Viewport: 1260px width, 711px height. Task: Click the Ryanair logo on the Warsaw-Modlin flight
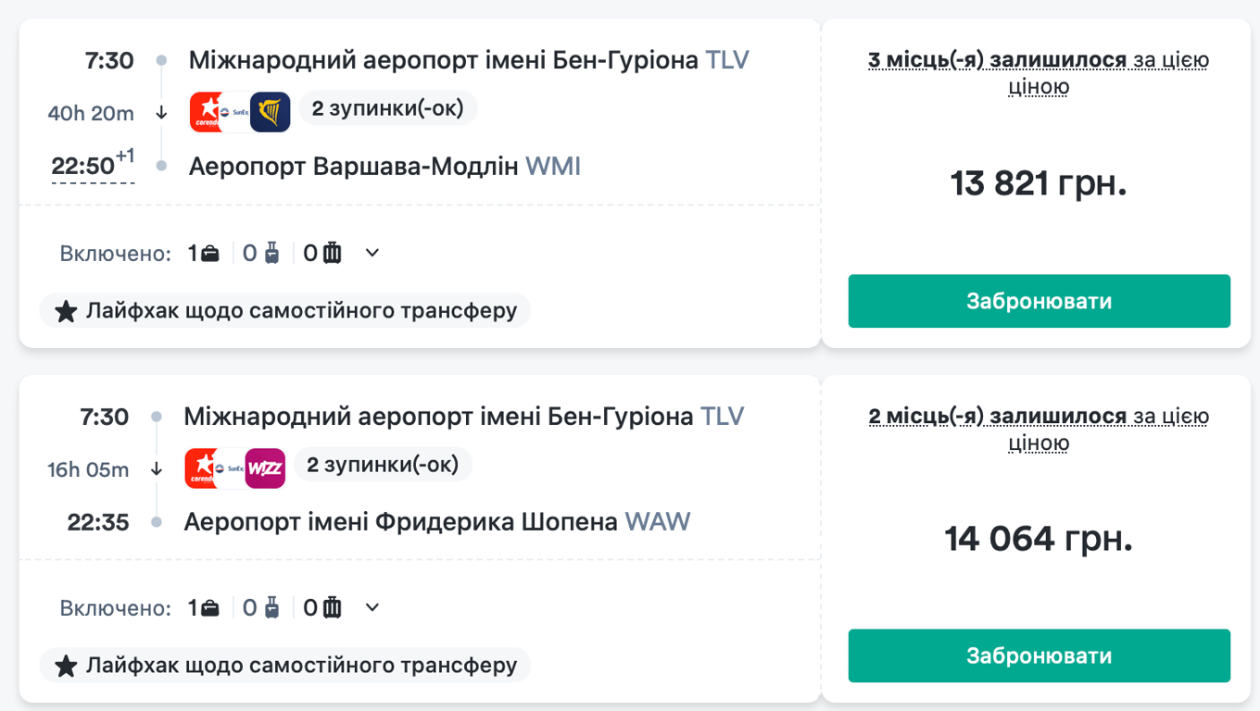(x=271, y=112)
